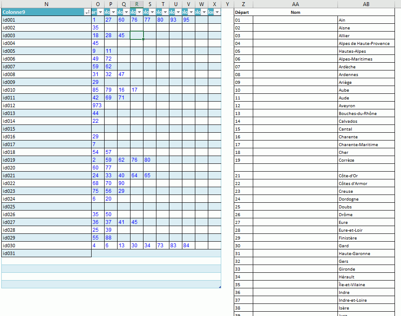Open the filter dropdown in column W's table header
Image resolution: width=401 pixels, height=316 pixels.
[x=204, y=12]
